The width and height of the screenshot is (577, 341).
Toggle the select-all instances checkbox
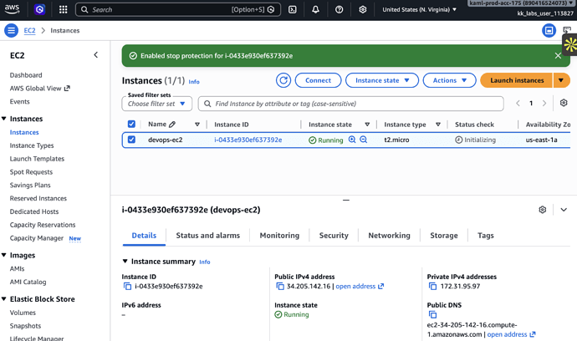[131, 124]
